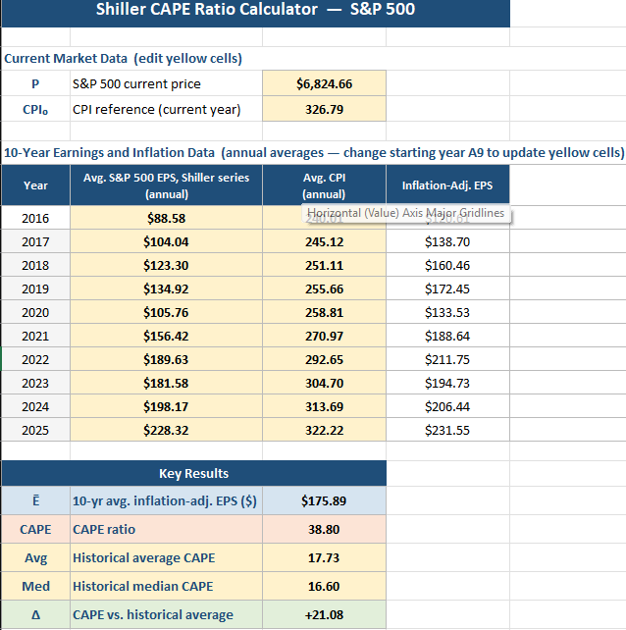
Task: Click the 2019 EPS value $134.92
Action: 166,289
